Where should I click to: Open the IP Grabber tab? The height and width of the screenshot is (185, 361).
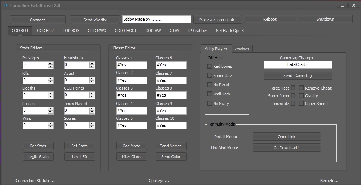(198, 31)
